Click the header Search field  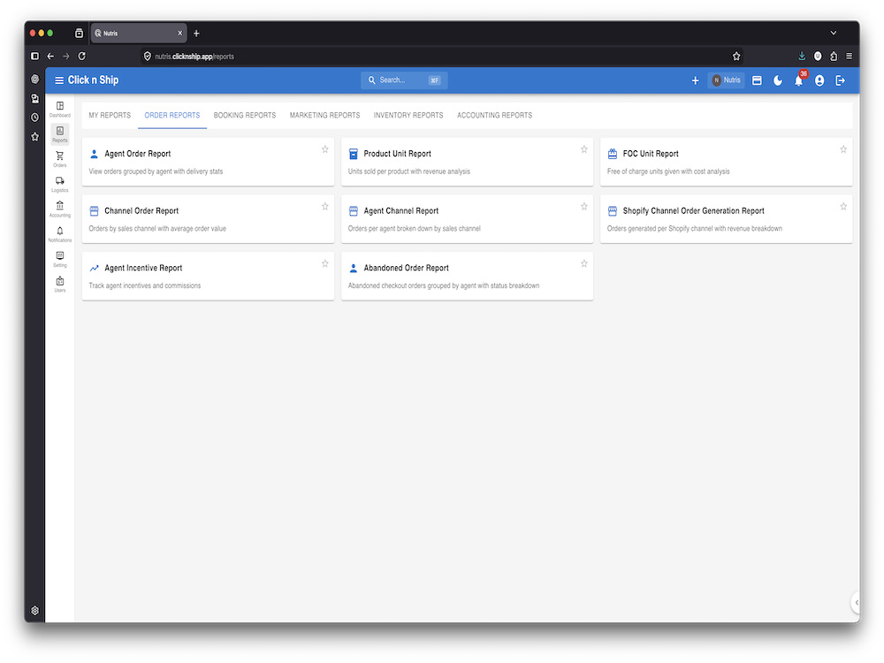coord(404,80)
